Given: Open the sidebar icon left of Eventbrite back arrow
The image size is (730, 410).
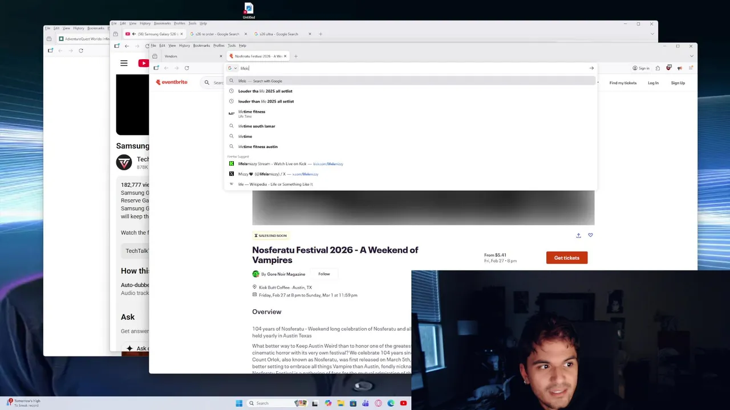Looking at the screenshot, I should tap(156, 68).
